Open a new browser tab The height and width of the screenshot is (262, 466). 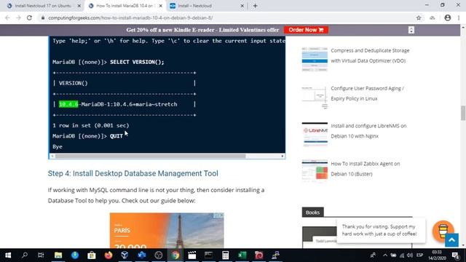pos(255,6)
